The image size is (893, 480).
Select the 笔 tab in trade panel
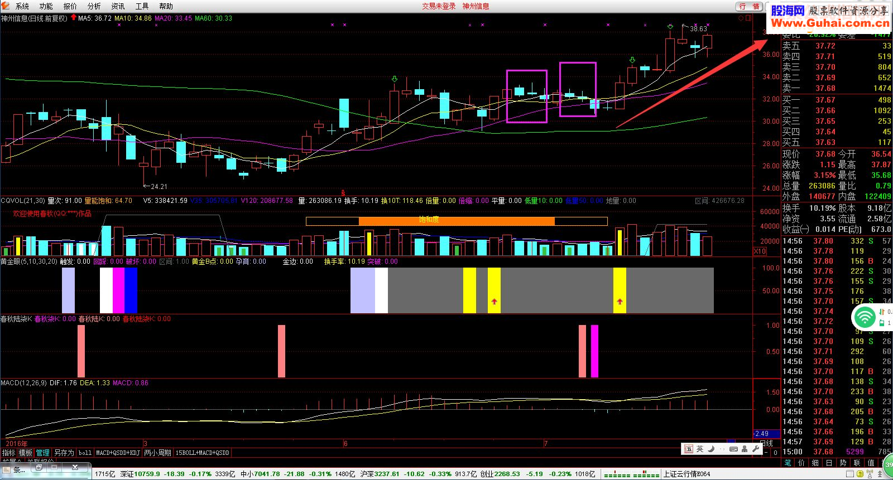coord(788,463)
